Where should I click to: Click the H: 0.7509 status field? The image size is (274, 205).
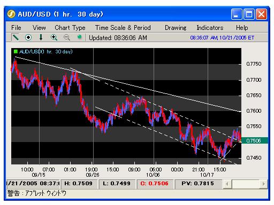pos(79,184)
